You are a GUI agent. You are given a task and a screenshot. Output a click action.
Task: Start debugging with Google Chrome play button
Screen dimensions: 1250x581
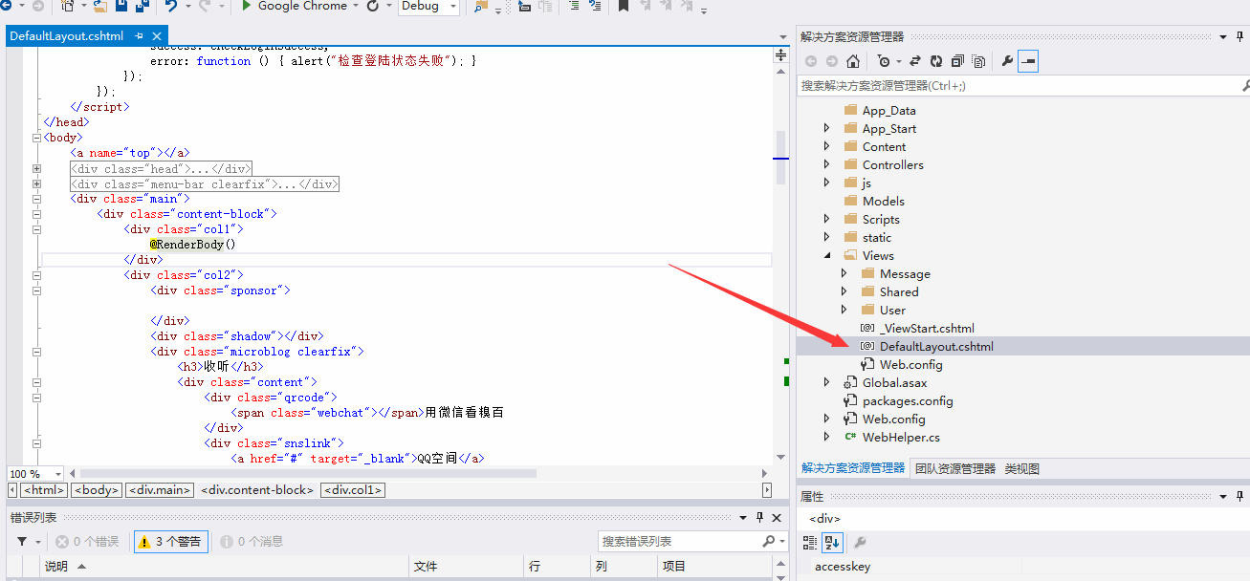point(247,6)
